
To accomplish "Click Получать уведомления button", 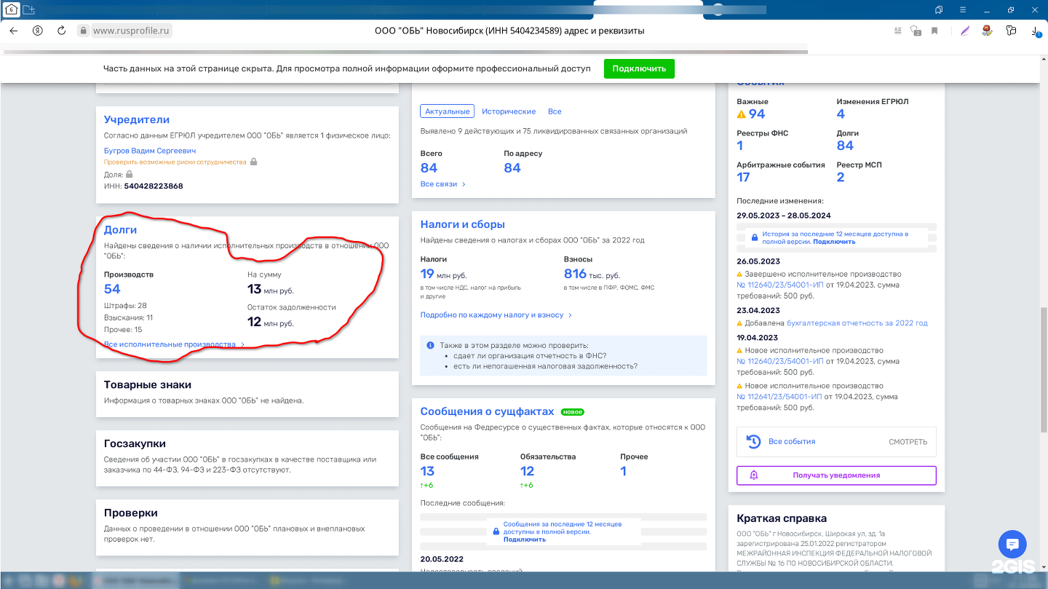I will coord(836,475).
